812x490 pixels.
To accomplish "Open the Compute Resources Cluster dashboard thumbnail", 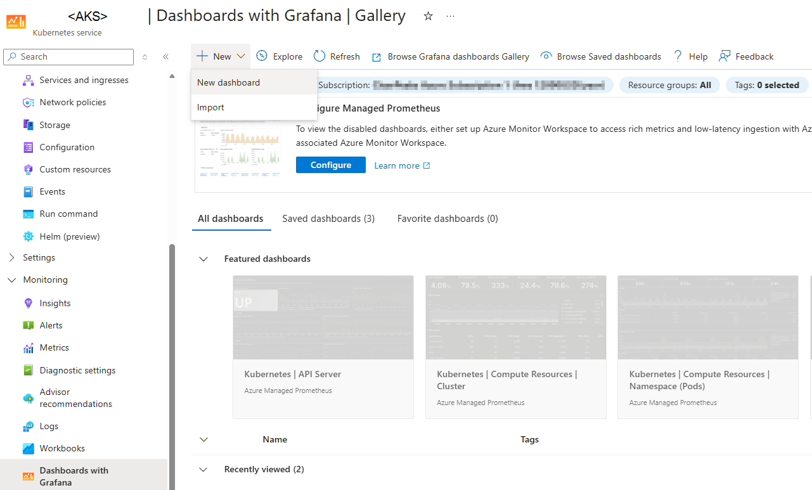I will [x=516, y=318].
